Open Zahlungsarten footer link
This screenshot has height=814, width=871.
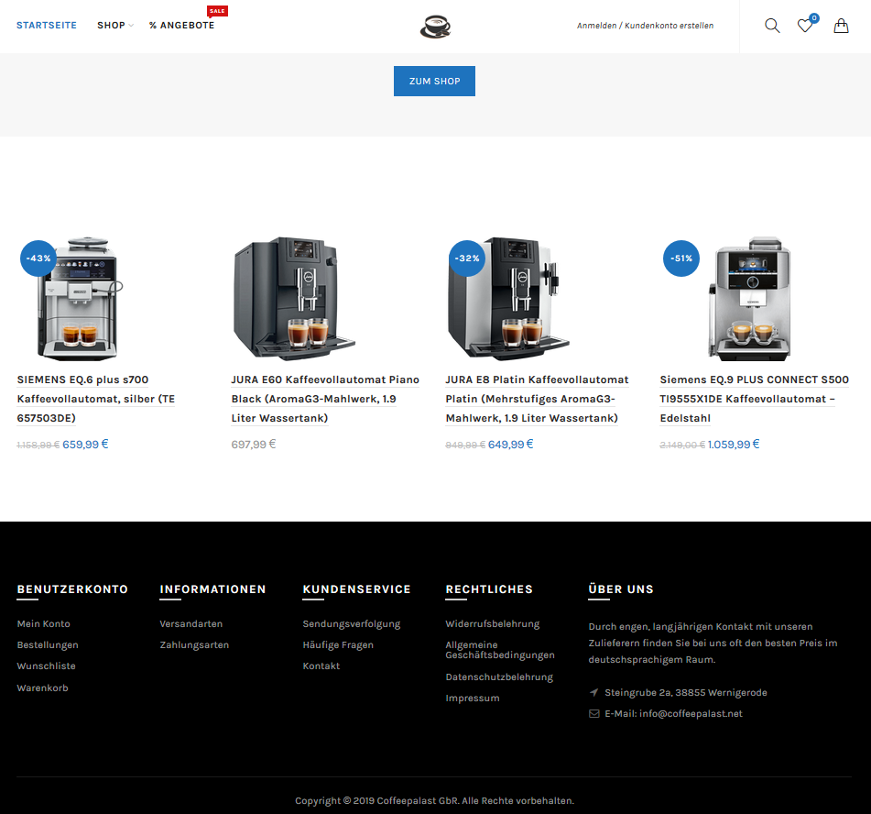tap(194, 645)
